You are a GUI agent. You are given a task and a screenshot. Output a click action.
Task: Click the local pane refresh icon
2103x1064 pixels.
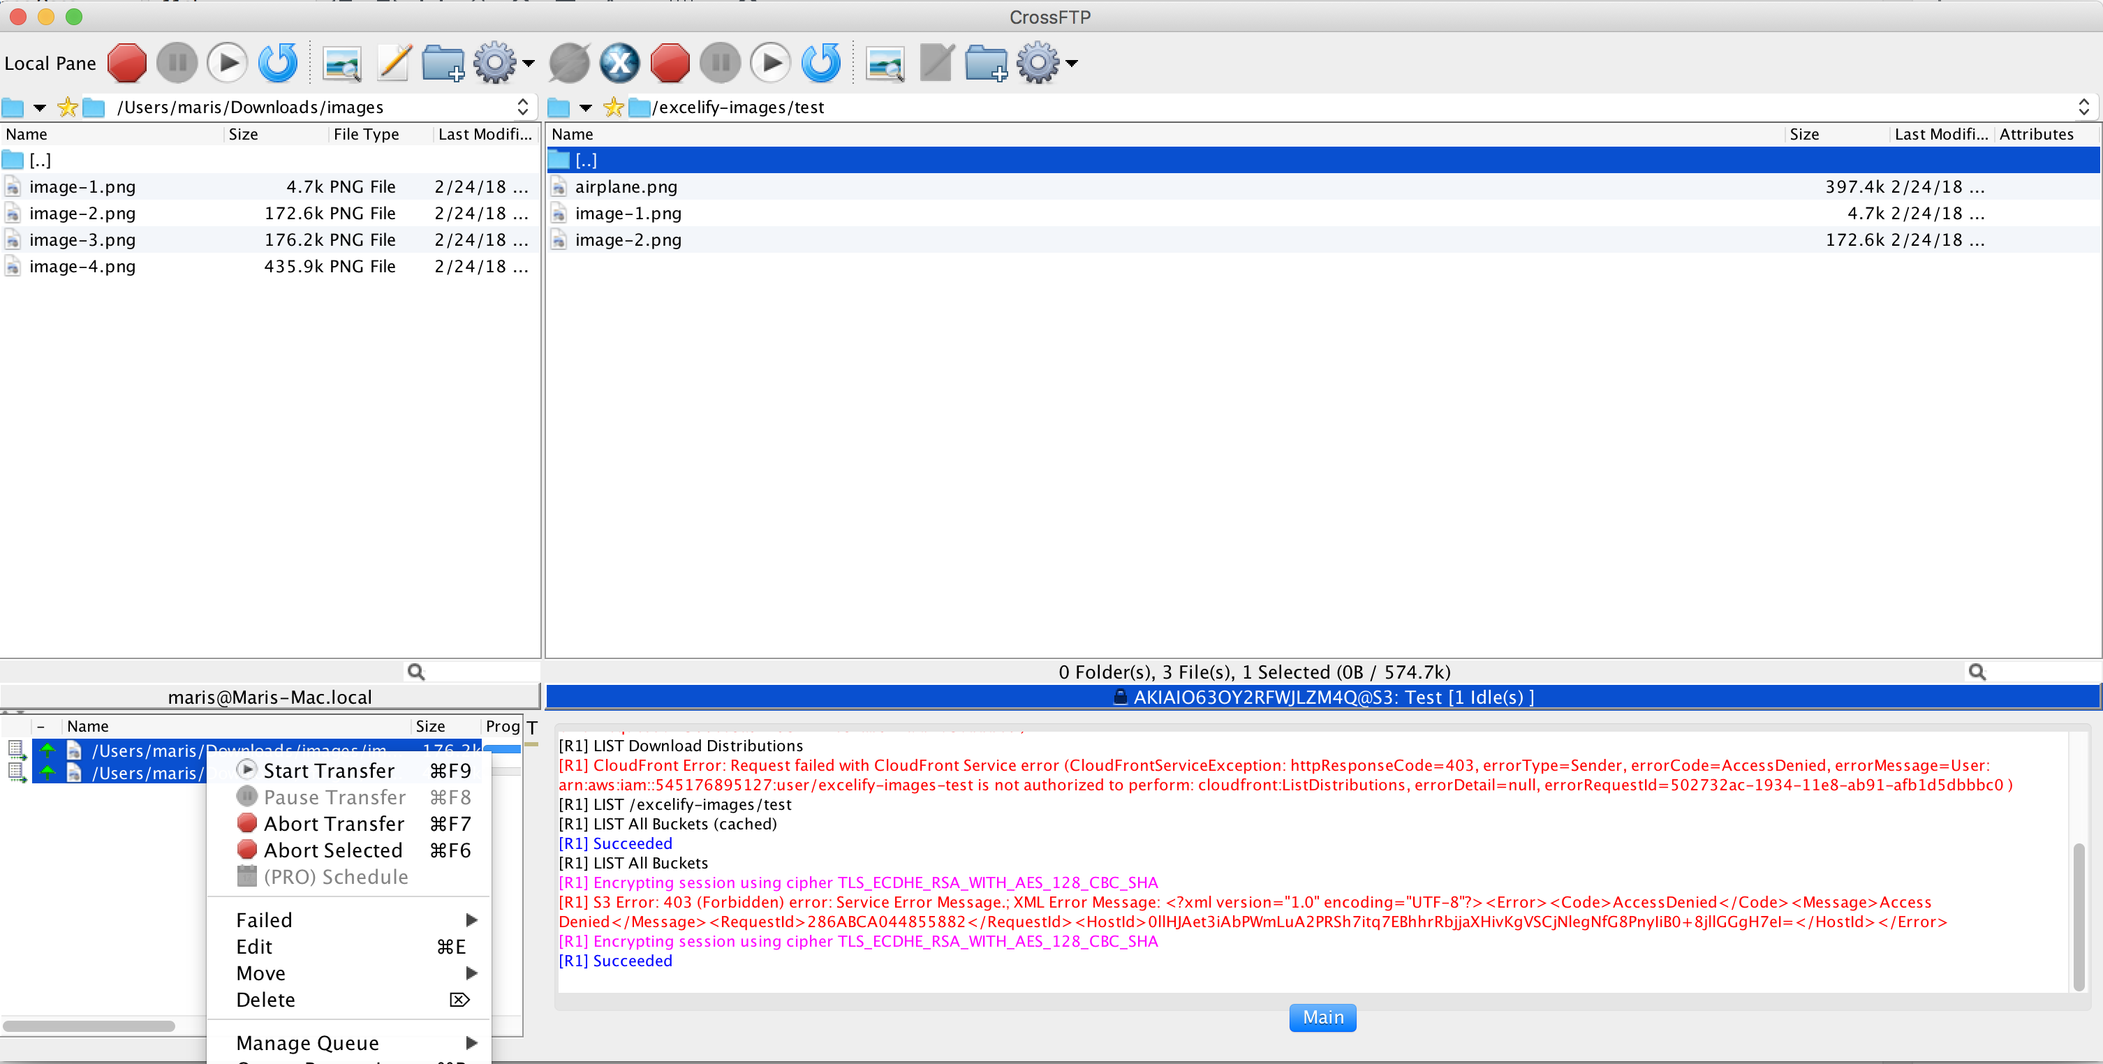point(278,63)
